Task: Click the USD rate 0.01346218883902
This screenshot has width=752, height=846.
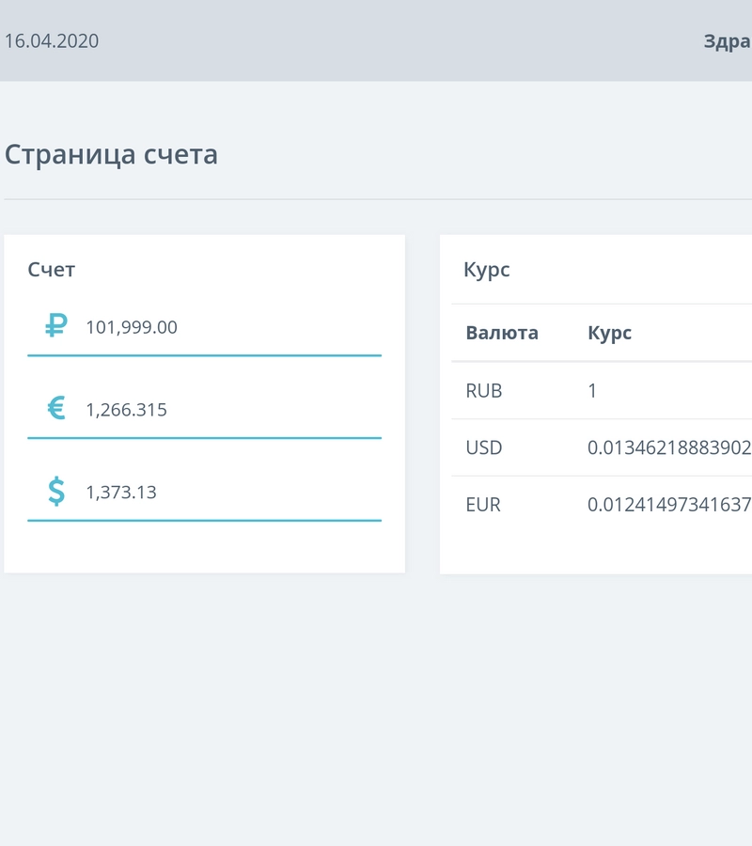Action: [669, 447]
